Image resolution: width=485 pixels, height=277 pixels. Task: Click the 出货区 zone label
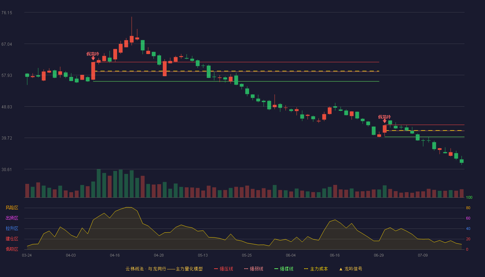[12, 218]
